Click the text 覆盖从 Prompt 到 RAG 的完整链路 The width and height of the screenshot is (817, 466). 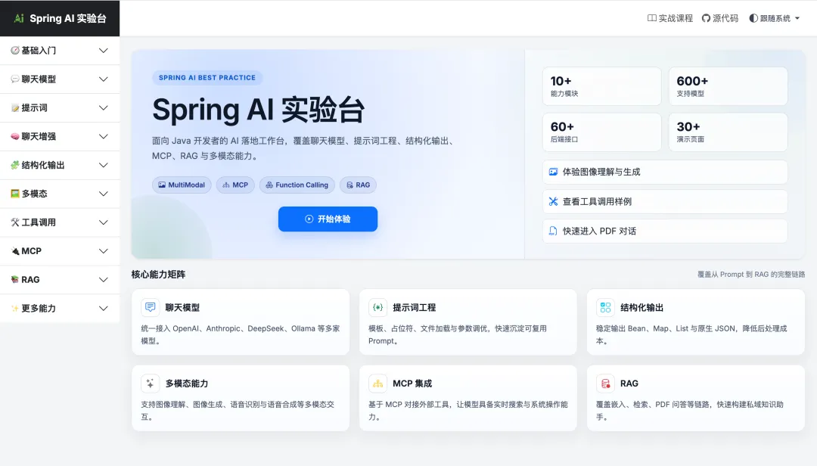click(x=751, y=274)
